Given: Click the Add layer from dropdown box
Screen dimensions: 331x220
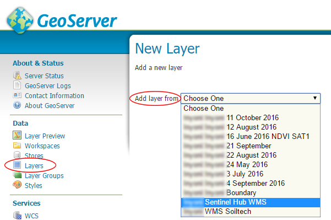Looking at the screenshot, I should coord(251,98).
